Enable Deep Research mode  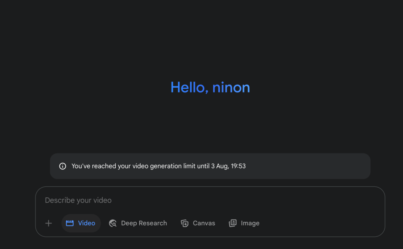tap(138, 223)
